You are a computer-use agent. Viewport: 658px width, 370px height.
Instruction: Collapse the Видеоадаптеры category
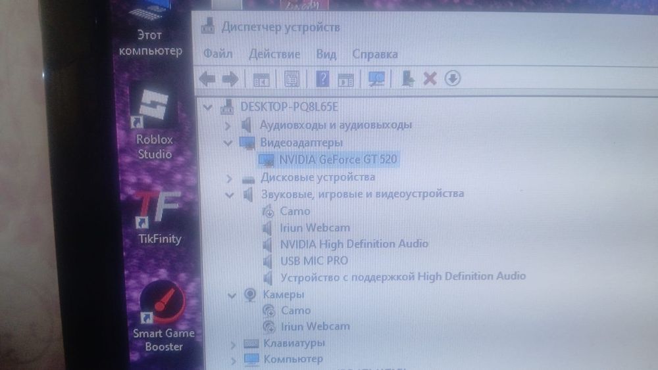pos(228,143)
